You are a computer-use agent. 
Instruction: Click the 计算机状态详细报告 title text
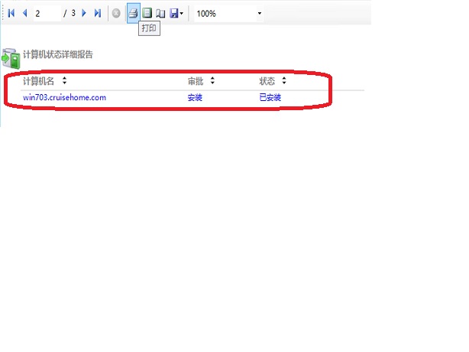[x=58, y=54]
